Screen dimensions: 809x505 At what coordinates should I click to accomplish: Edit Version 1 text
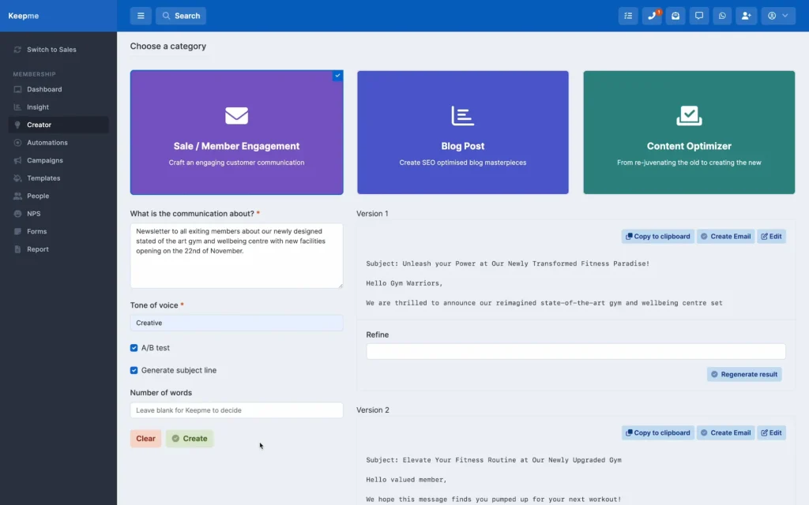(x=771, y=237)
